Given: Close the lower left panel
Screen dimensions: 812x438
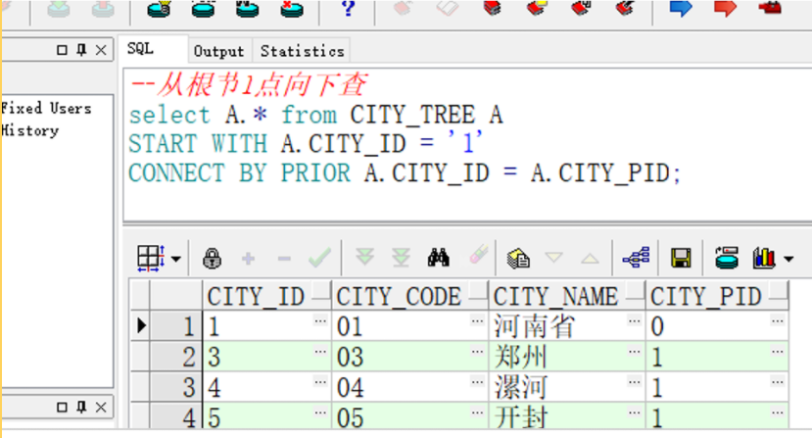Looking at the screenshot, I should click(101, 407).
